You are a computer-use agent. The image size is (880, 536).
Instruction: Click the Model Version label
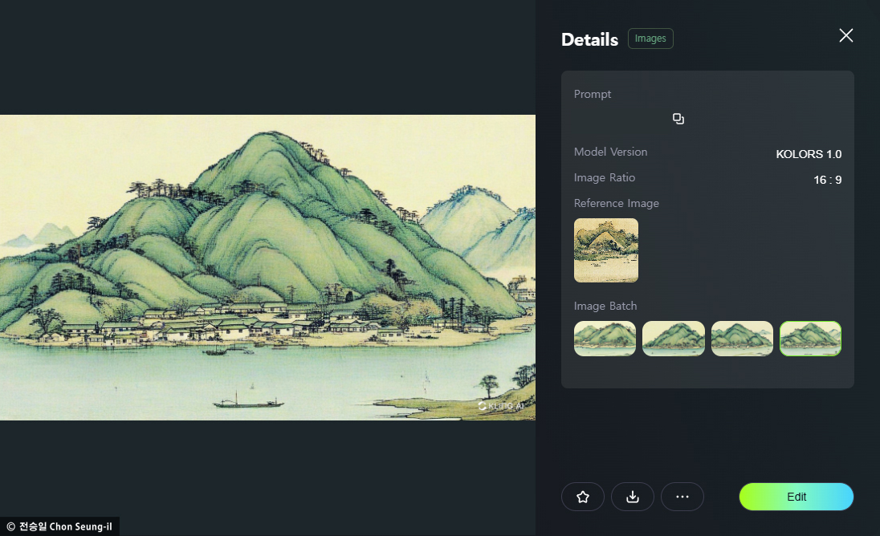[x=610, y=152]
